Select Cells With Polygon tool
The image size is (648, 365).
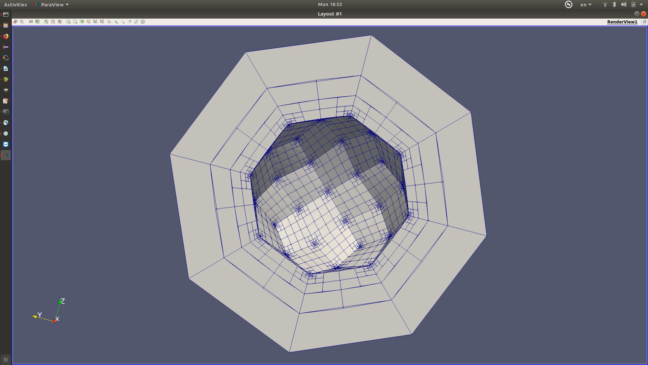pyautogui.click(x=96, y=22)
